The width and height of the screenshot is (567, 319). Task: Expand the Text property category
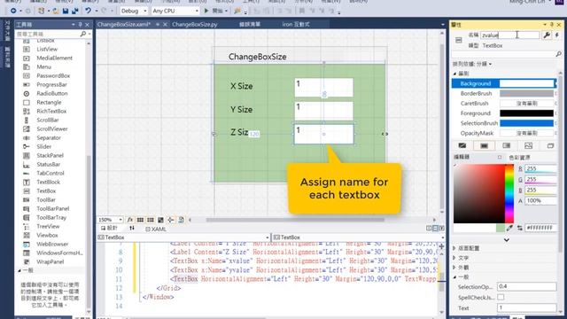(454, 258)
